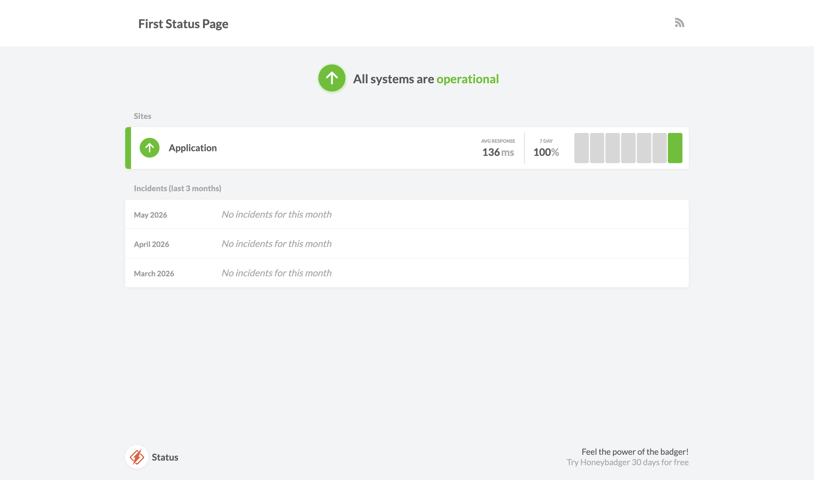Click the AVG RESPONSE label

click(498, 141)
